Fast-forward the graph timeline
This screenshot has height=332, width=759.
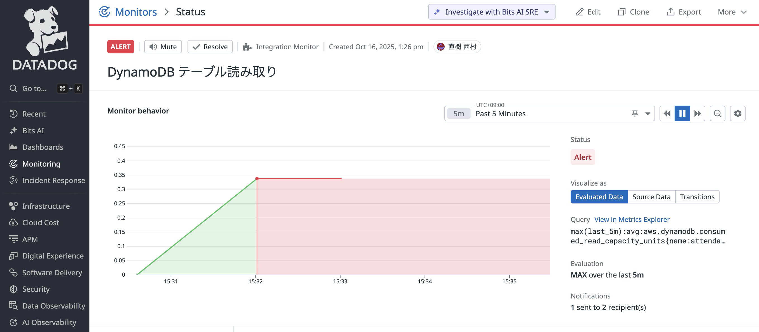tap(698, 113)
